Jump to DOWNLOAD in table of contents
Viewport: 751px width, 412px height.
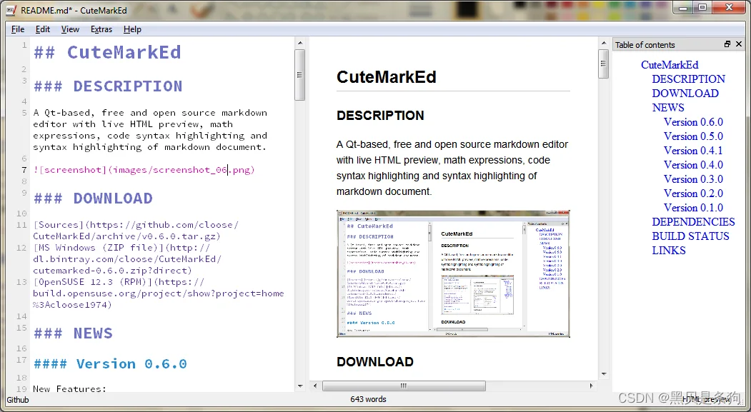685,94
